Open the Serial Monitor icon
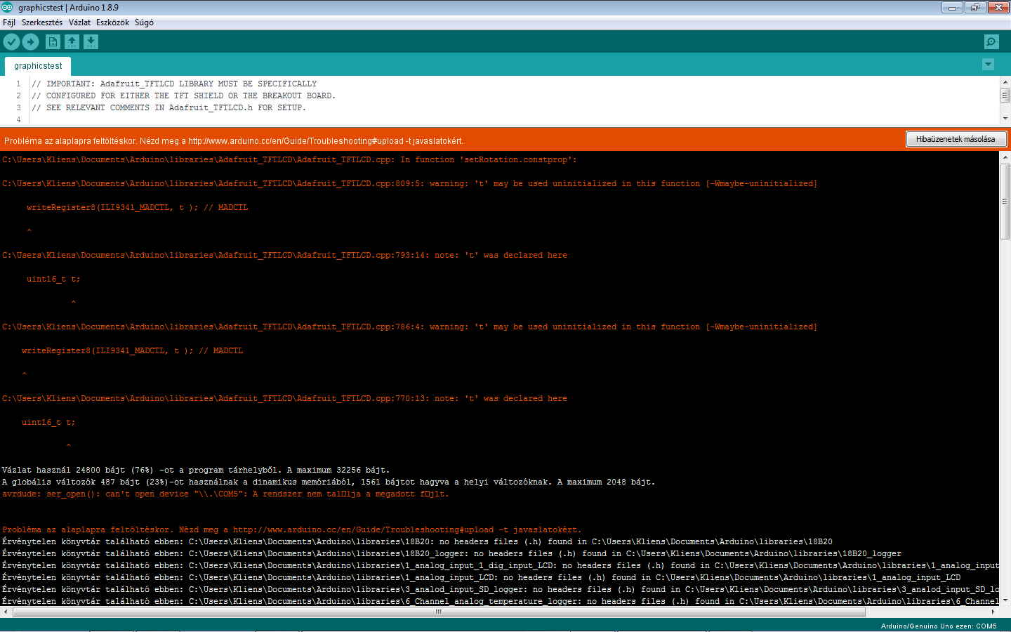The width and height of the screenshot is (1011, 632). pyautogui.click(x=991, y=42)
